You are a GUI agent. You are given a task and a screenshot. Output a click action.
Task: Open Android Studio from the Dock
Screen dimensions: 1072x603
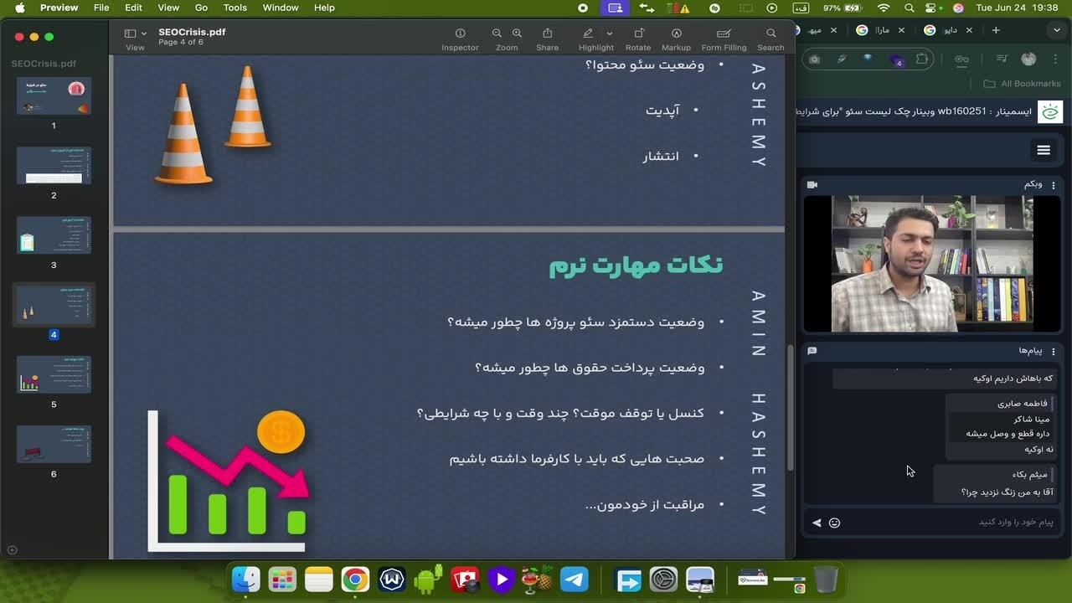click(428, 579)
